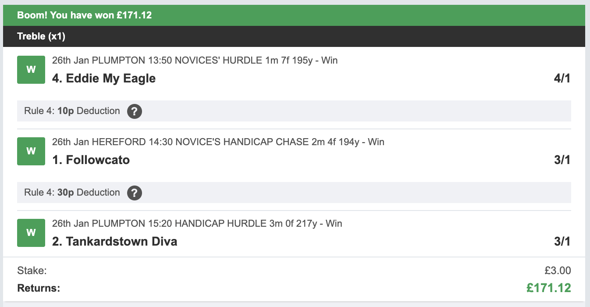
Task: Click the 3/1 odds for Tankardstown Diva
Action: pos(562,242)
